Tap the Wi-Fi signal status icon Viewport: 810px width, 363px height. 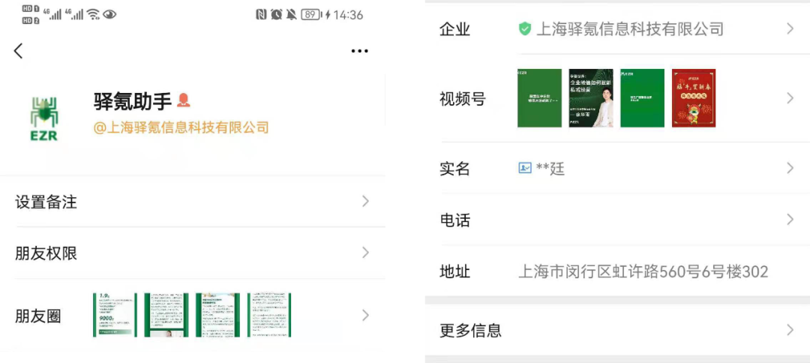click(93, 14)
